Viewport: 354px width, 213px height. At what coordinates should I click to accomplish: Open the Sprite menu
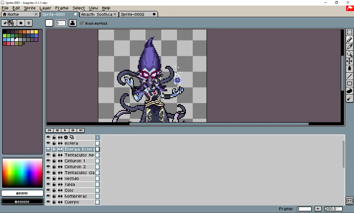30,8
